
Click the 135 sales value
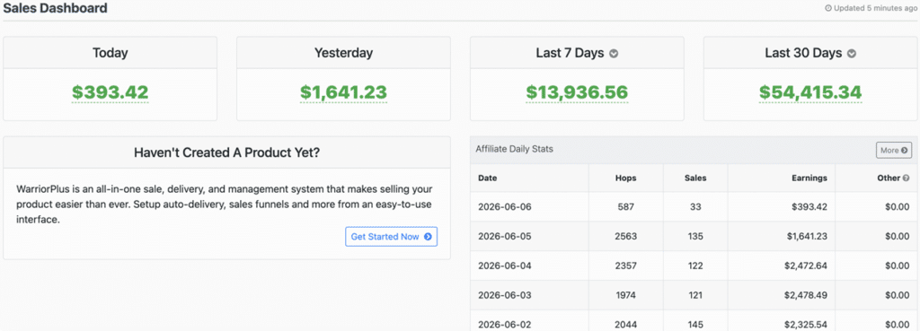695,236
